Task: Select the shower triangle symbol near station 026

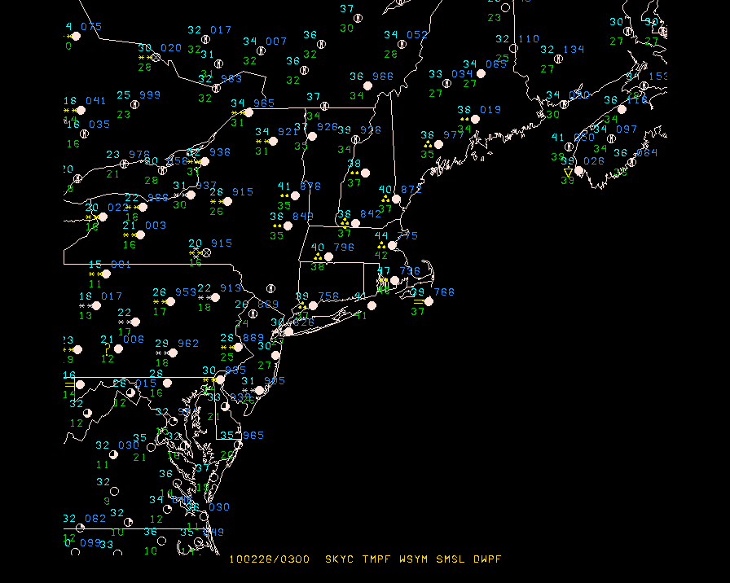Action: tap(568, 173)
